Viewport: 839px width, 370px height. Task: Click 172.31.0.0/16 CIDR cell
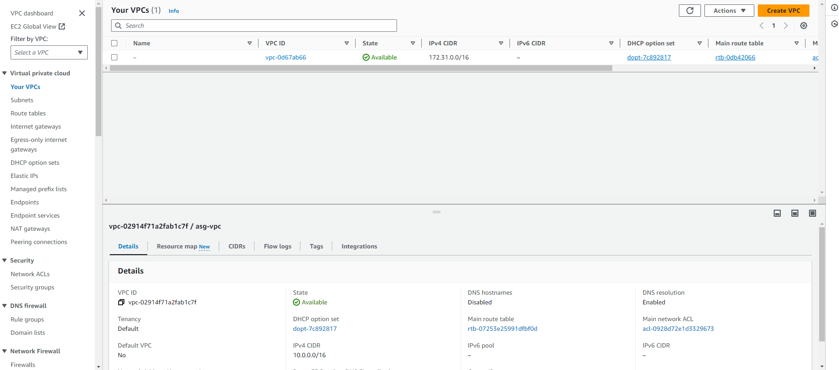pyautogui.click(x=449, y=57)
